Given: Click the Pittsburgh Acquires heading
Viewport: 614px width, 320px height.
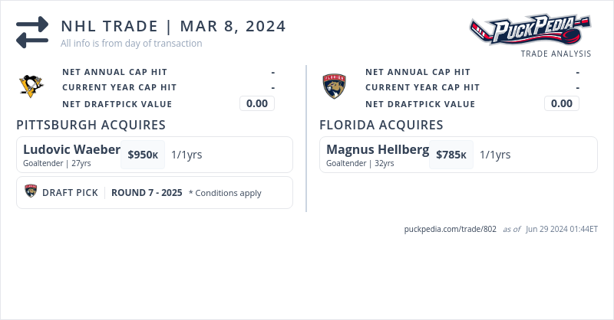Looking at the screenshot, I should coord(91,125).
